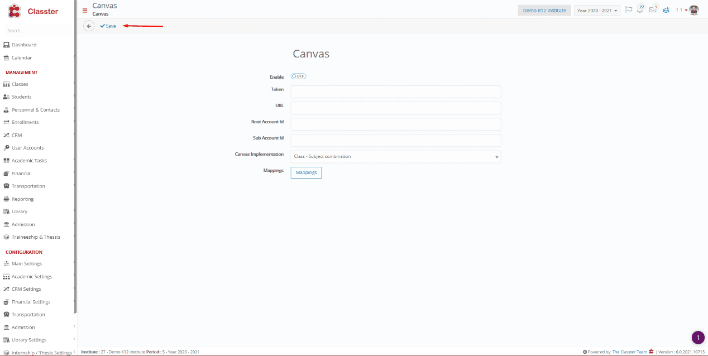Click the Library books icon under Management
Image resolution: width=708 pixels, height=356 pixels.
(7, 211)
